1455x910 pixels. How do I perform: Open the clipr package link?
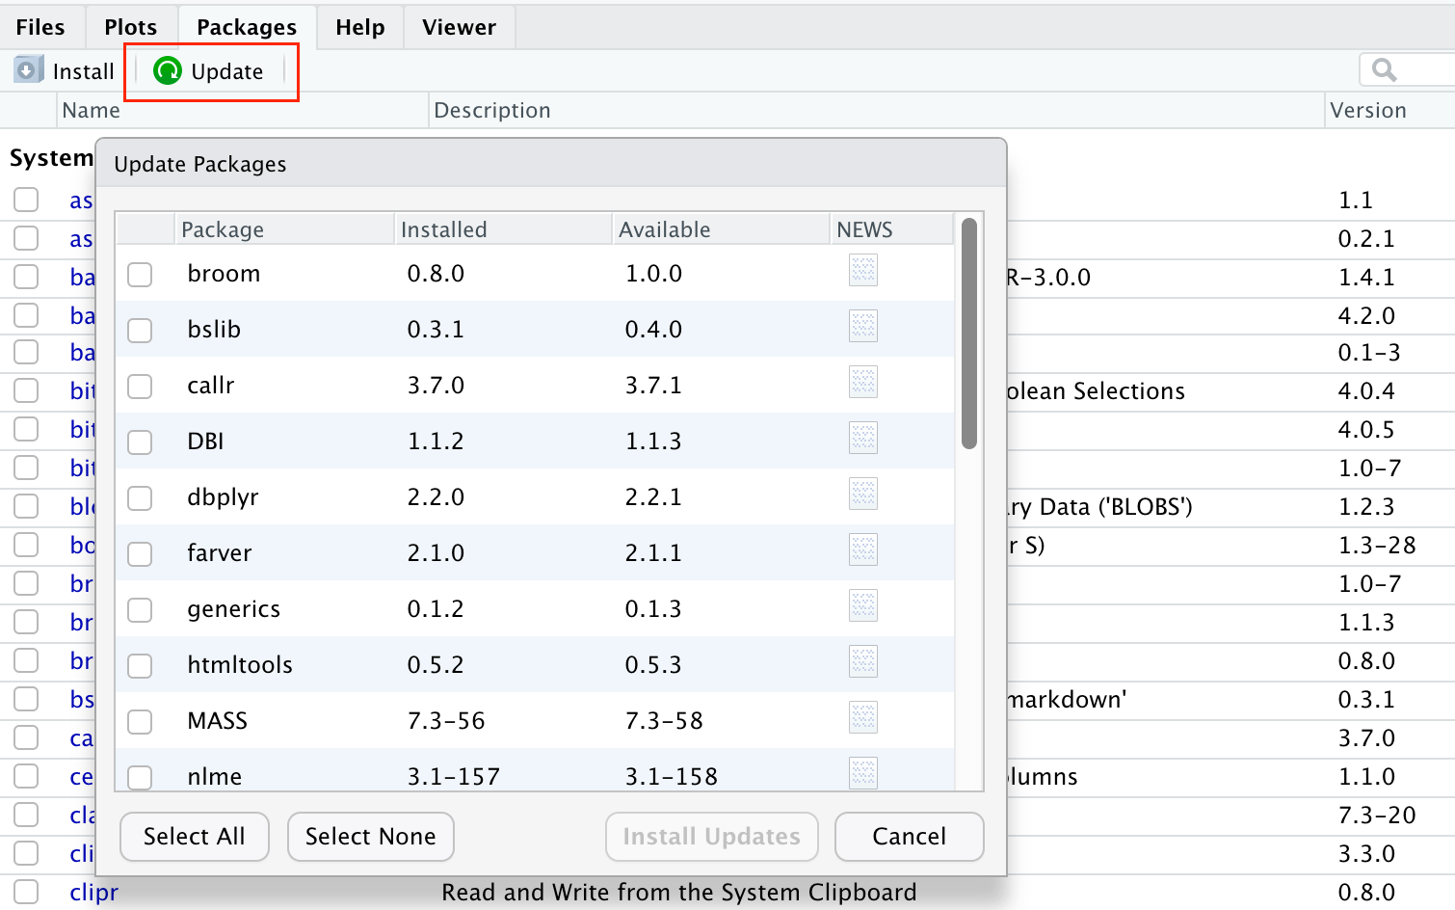pyautogui.click(x=93, y=892)
